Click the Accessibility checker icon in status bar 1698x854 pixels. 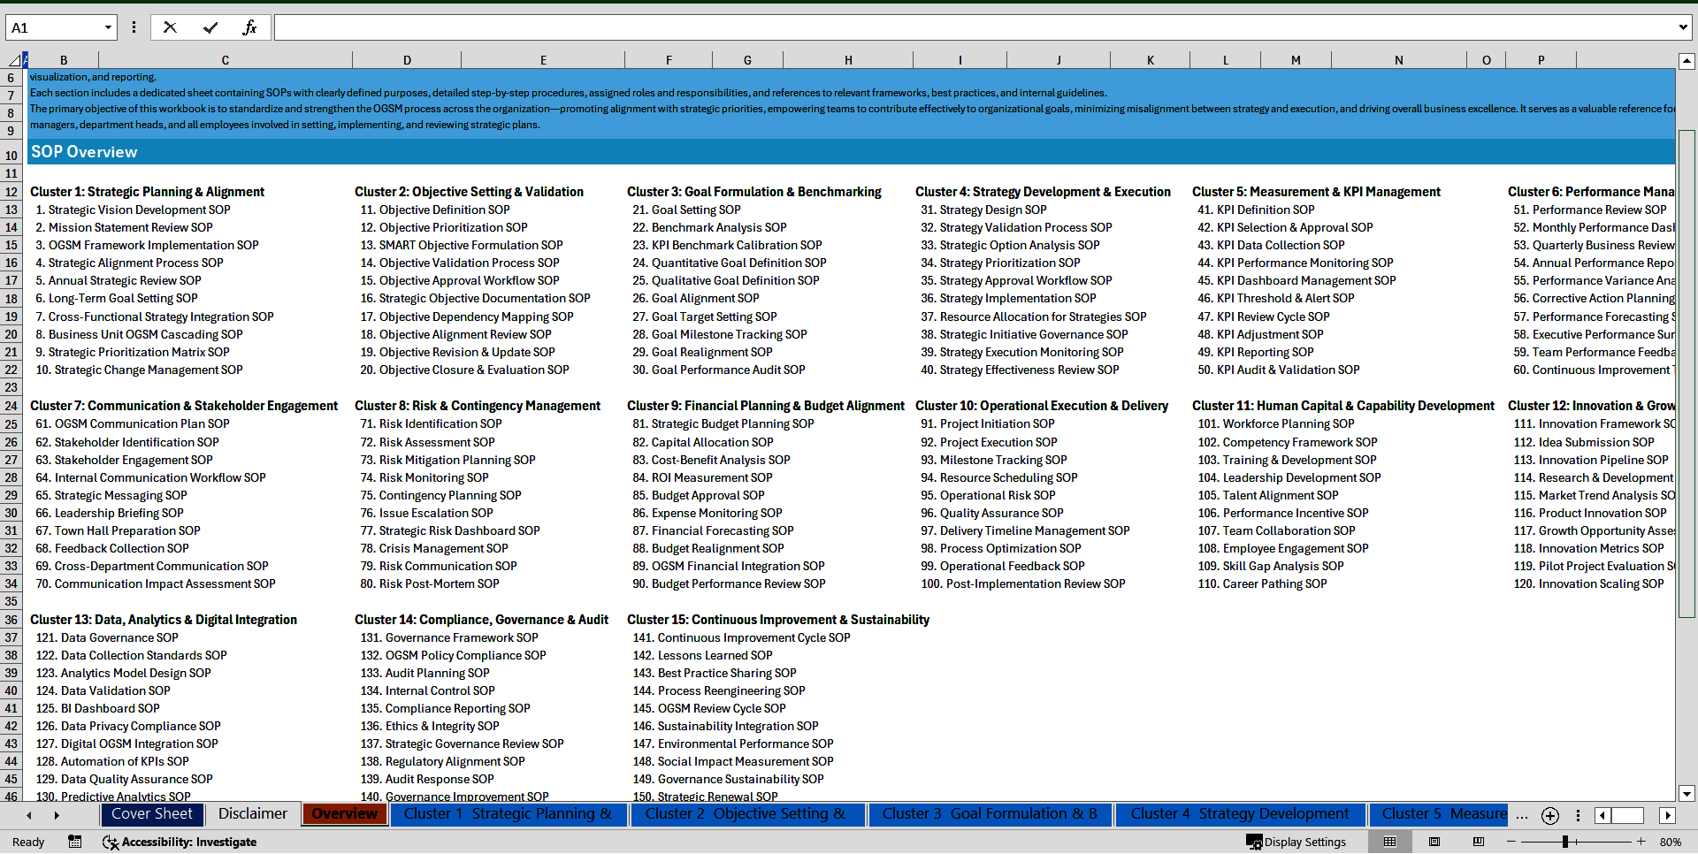pyautogui.click(x=111, y=842)
